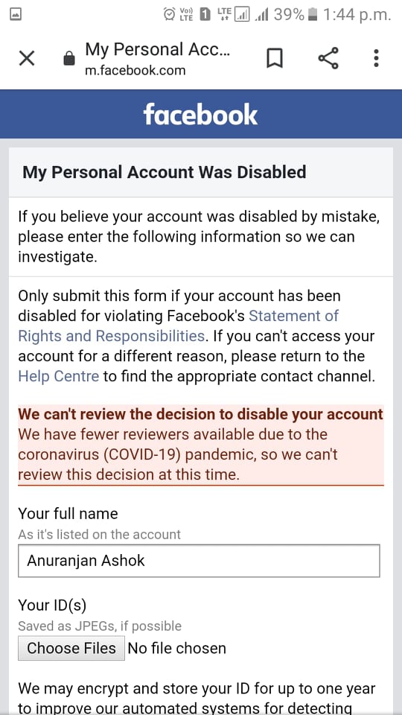Tap the red coronavirus review notice box
Screen dimensions: 402x715
(201, 445)
